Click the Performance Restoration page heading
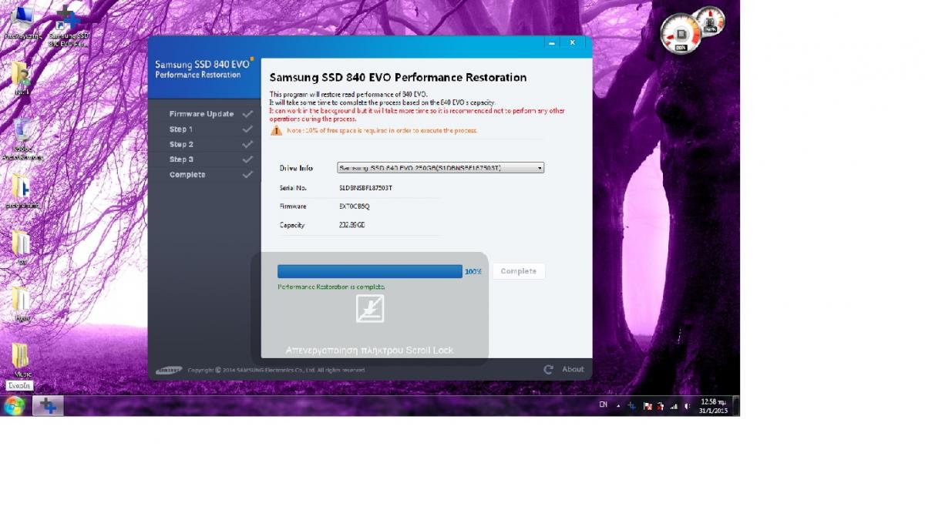 click(x=398, y=78)
